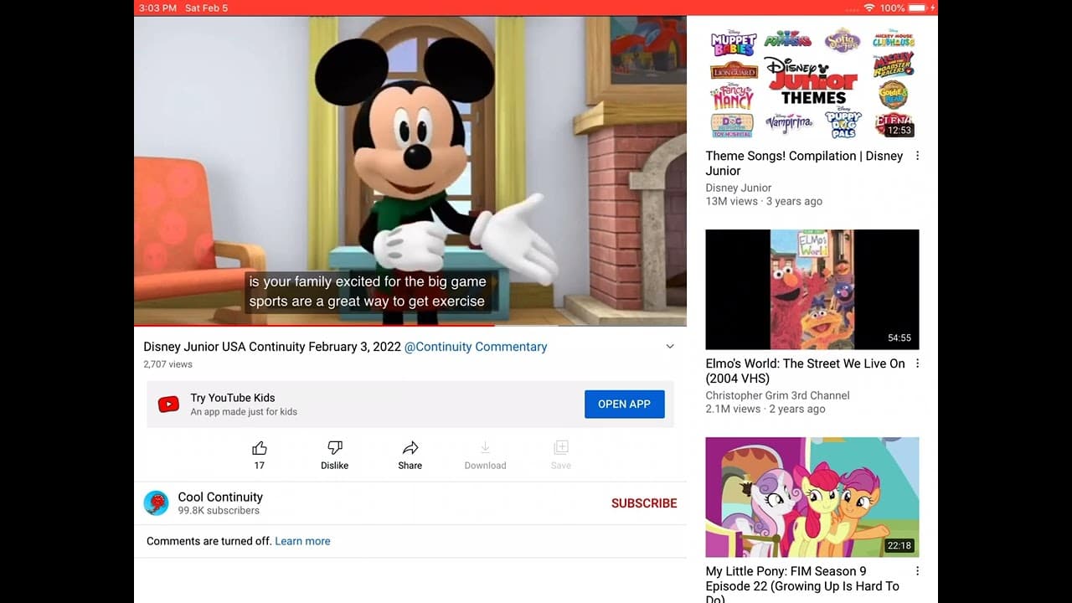Tap the 'Sat Feb 5' date in status bar
Screen dimensions: 1072x603
(x=206, y=8)
